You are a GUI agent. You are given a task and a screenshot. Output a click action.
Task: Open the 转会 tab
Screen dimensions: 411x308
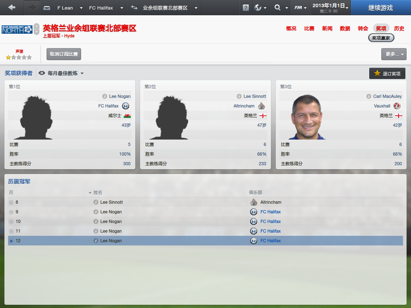click(363, 28)
